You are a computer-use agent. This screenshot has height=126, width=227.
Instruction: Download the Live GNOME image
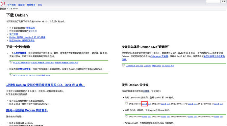130,66
